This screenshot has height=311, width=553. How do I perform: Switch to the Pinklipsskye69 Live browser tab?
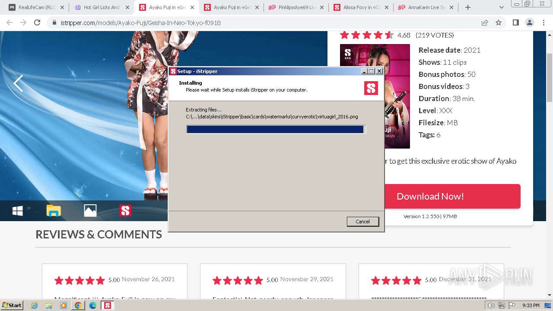296,7
